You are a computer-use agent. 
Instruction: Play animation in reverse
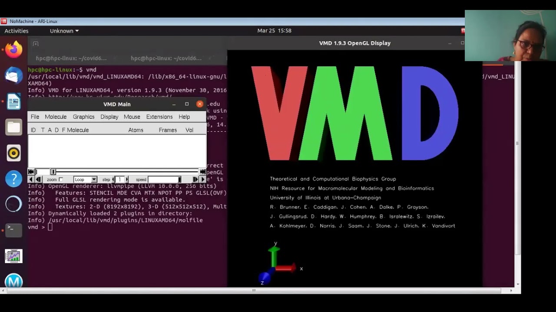point(30,179)
